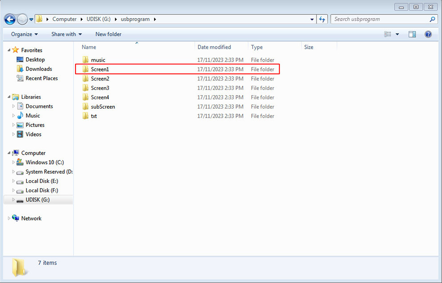Select the Screen2 folder icon
The height and width of the screenshot is (283, 442).
[x=85, y=78]
